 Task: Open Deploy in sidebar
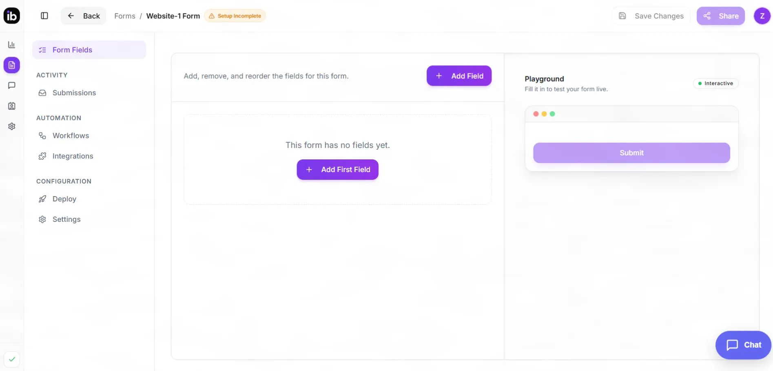click(x=89, y=199)
